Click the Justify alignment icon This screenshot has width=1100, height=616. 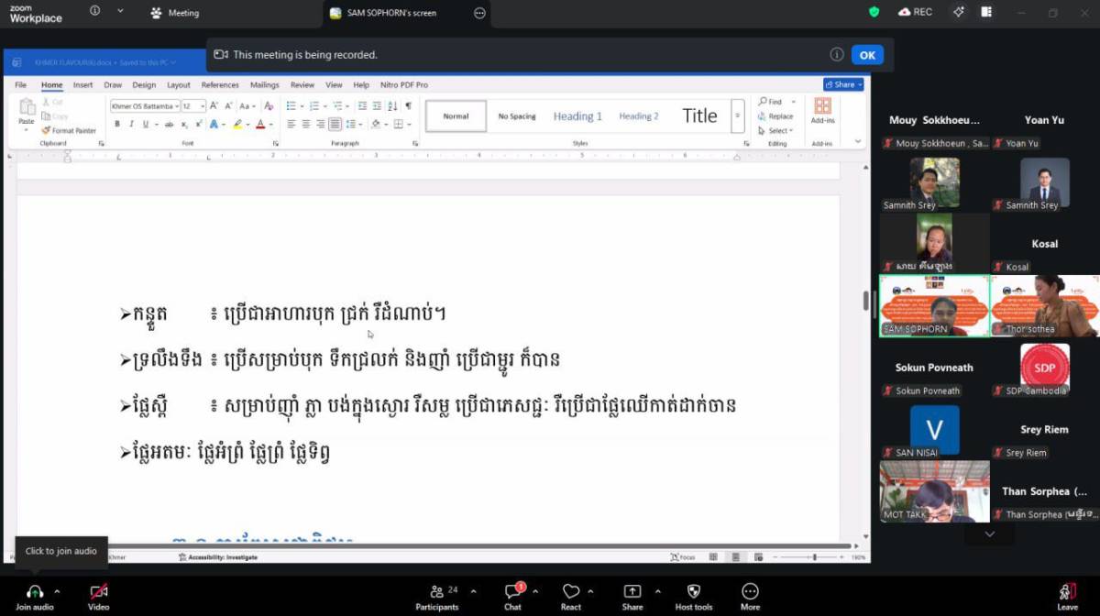335,124
